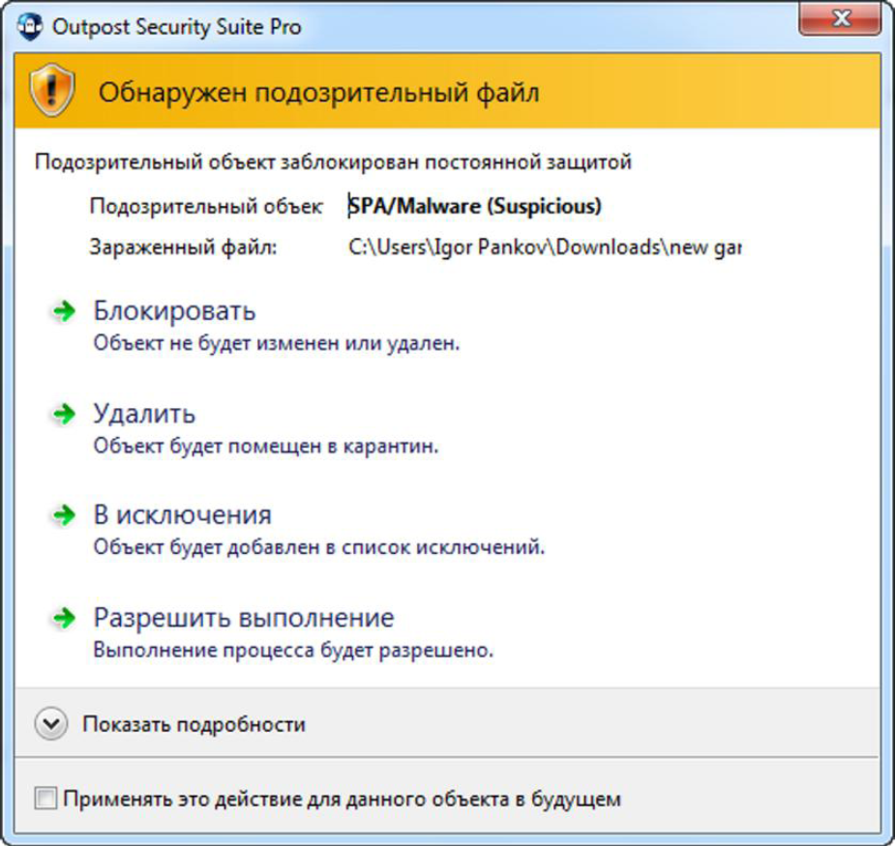Choose Удалить to quarantine the object
The image size is (895, 846).
click(x=144, y=413)
